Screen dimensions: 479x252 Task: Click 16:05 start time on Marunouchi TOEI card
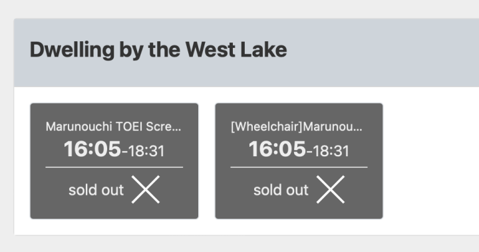(92, 149)
